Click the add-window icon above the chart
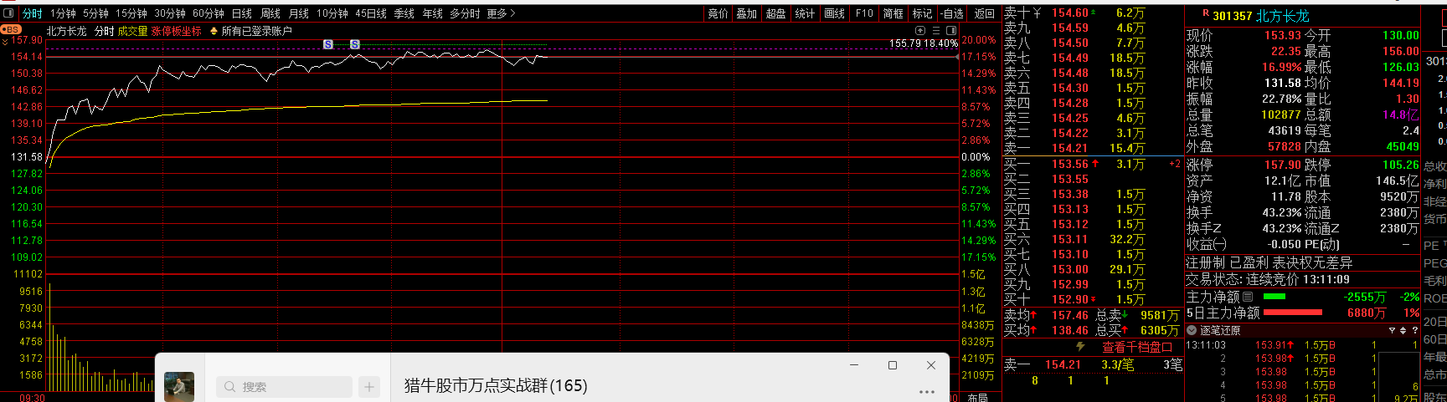Screen dimensions: 1447x402 [920, 31]
